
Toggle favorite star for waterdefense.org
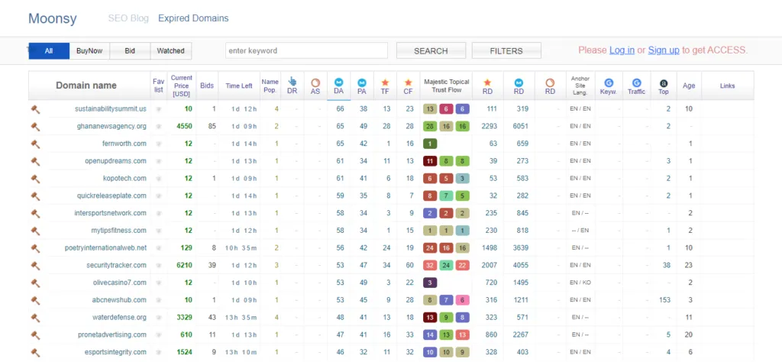click(159, 317)
